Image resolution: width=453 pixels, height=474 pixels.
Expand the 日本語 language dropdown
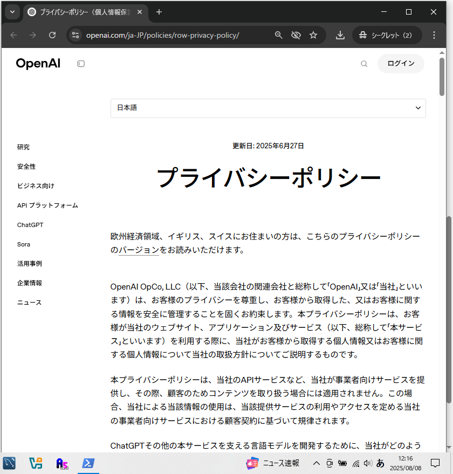tap(268, 108)
